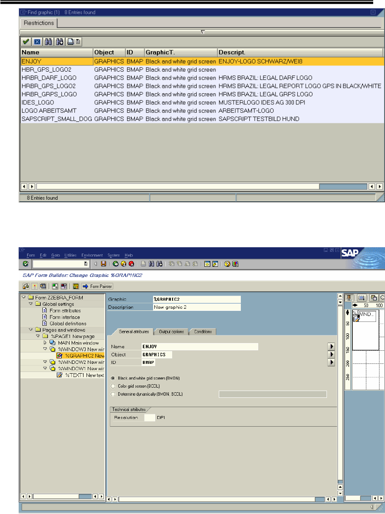Screen dimensions: 385x514
Task: Save the form using the diskette icon
Action: coord(103,264)
